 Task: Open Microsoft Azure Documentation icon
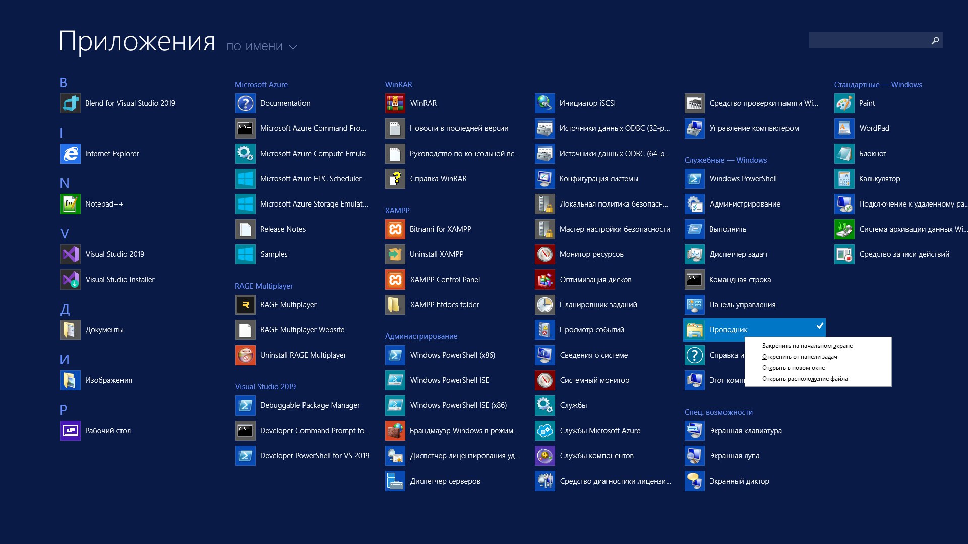click(246, 103)
